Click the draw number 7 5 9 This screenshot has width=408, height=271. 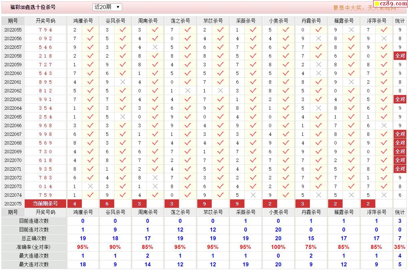pyautogui.click(x=45, y=195)
